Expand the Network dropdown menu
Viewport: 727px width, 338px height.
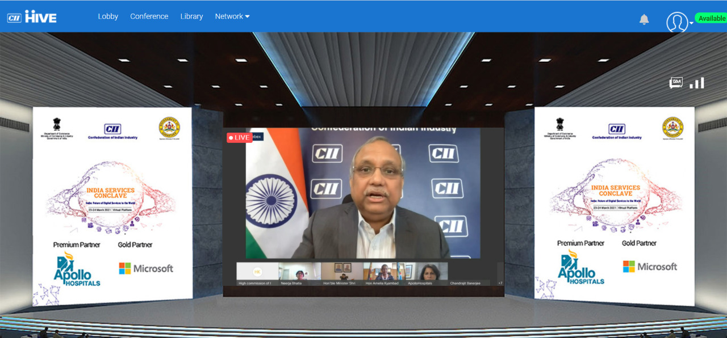tap(232, 16)
